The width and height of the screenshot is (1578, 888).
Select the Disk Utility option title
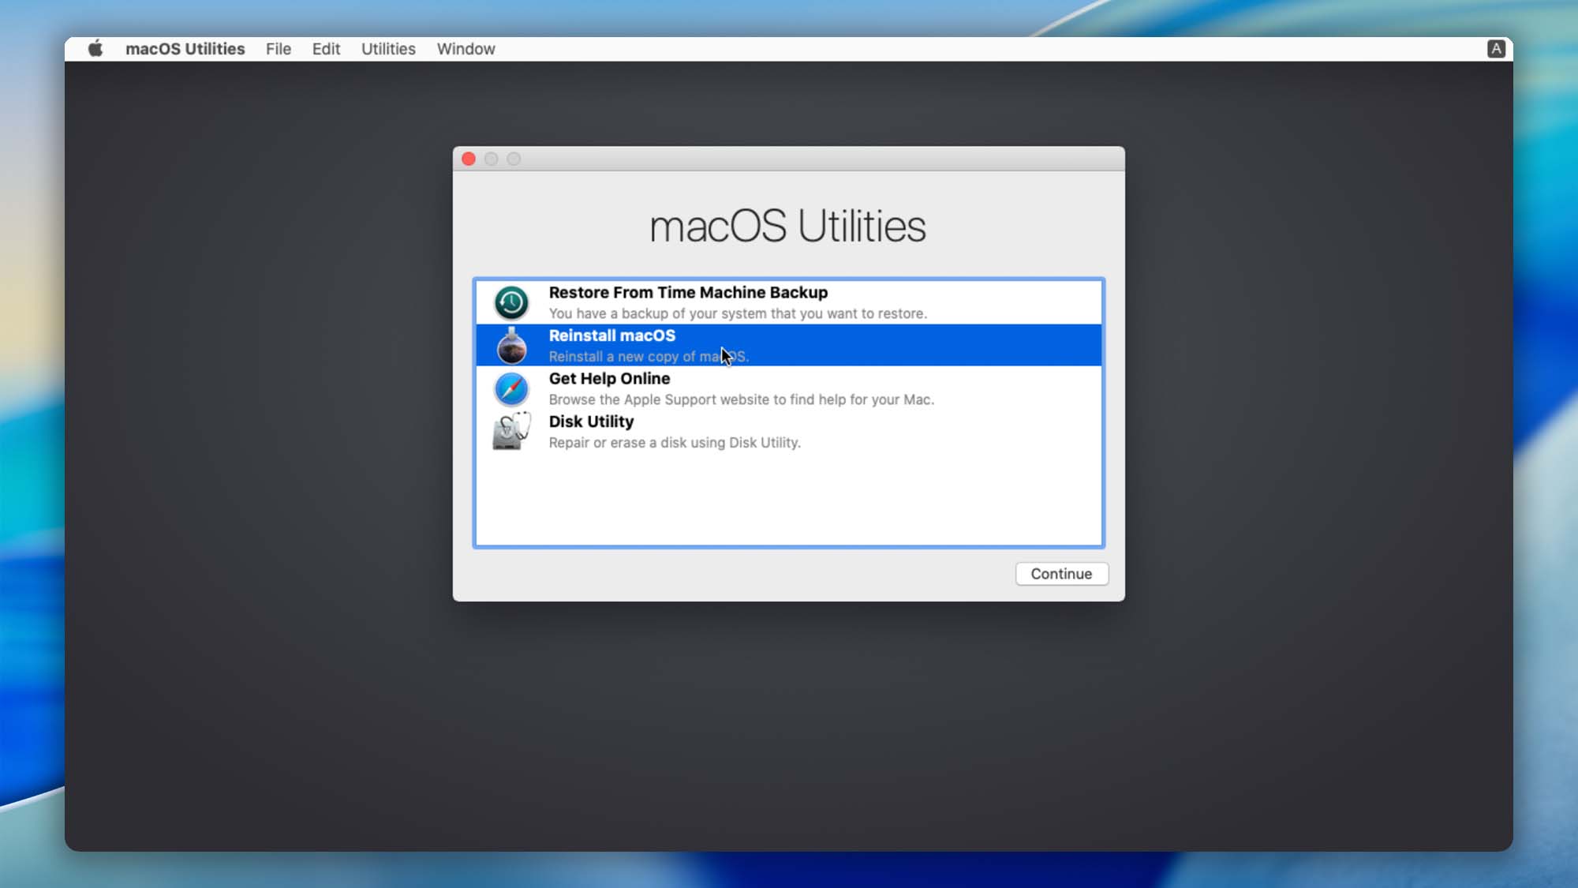tap(591, 422)
